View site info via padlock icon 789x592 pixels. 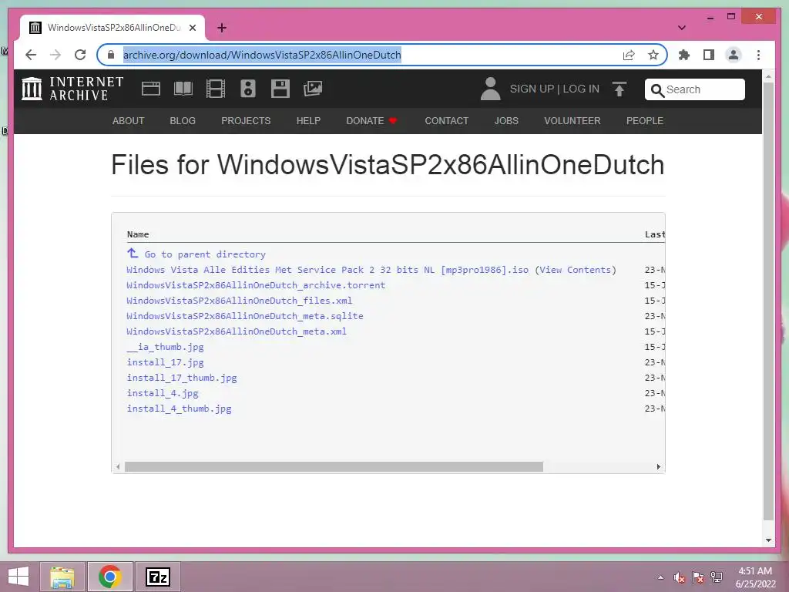click(111, 55)
